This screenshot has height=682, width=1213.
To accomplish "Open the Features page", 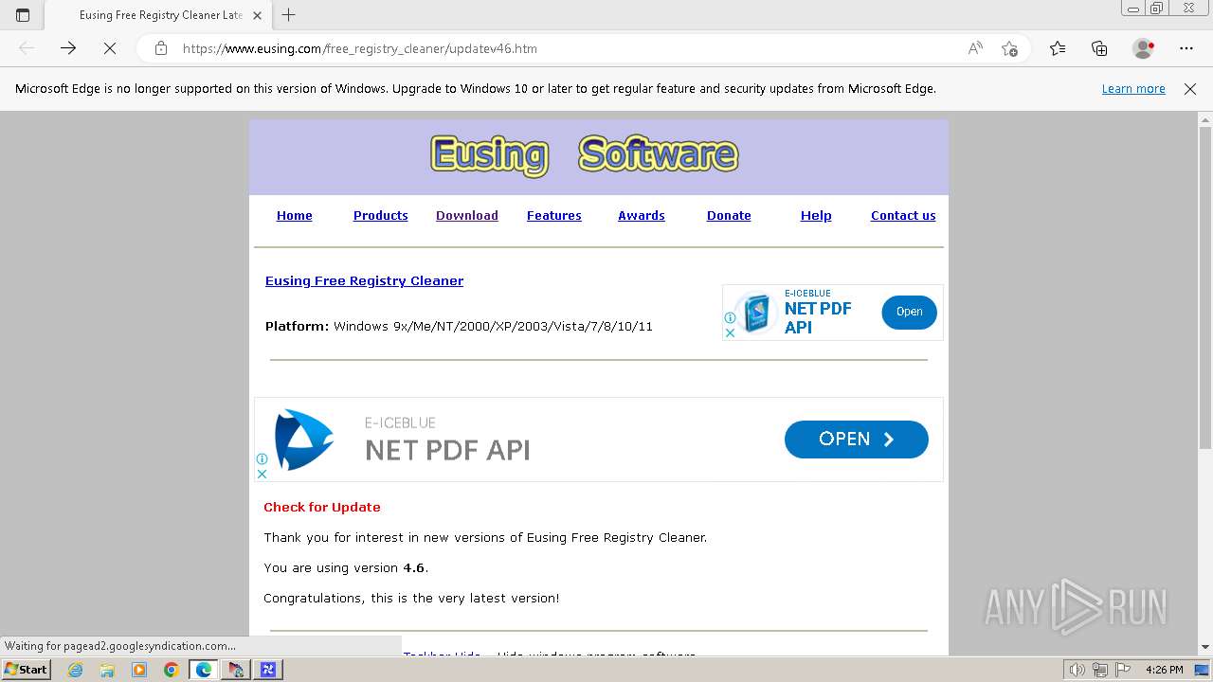I will coord(554,216).
